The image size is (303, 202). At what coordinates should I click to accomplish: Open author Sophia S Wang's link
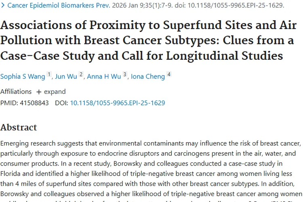[22, 76]
